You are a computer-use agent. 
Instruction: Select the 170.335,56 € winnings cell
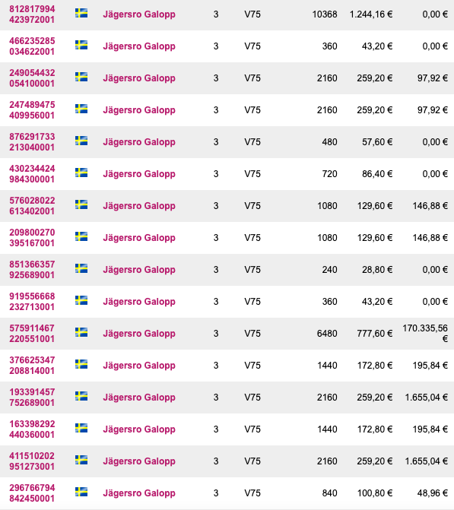425,334
